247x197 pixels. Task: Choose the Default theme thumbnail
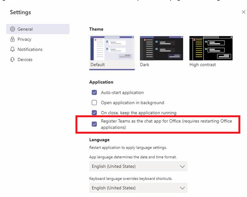pos(112,48)
